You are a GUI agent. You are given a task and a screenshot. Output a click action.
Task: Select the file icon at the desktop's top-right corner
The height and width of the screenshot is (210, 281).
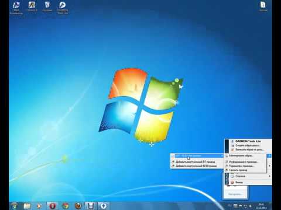coord(263,6)
